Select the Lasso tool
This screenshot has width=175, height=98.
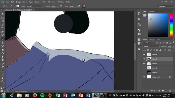[2, 21]
